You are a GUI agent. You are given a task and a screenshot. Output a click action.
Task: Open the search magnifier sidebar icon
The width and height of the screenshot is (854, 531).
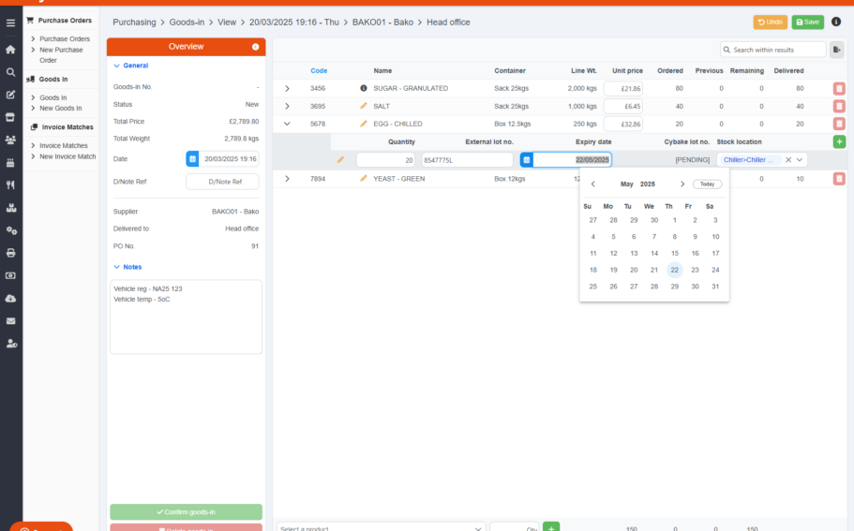point(10,72)
